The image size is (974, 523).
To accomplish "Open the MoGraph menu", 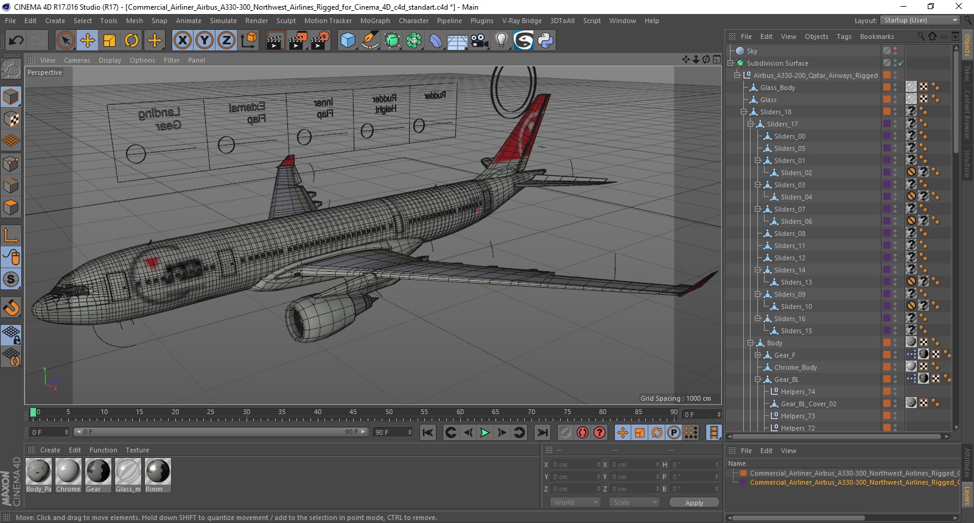I will click(x=375, y=21).
